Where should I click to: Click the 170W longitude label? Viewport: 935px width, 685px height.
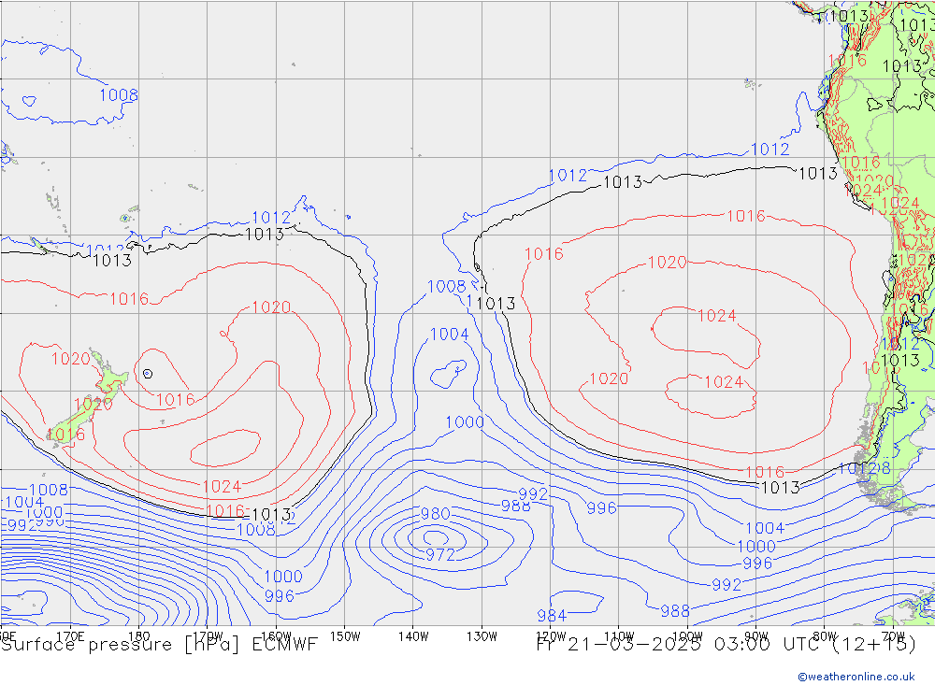208,636
